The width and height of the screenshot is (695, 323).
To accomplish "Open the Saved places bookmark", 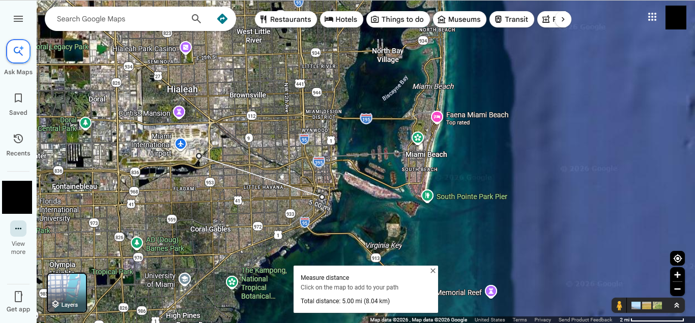I will (x=18, y=98).
